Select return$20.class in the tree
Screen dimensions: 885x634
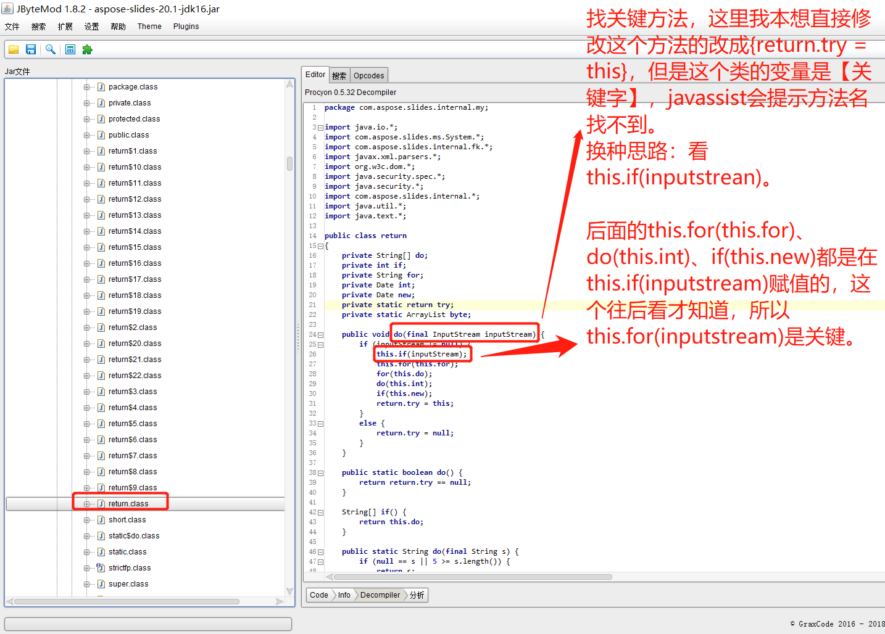click(x=135, y=344)
